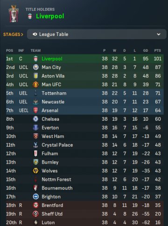Sort table by POS column header

point(9,50)
